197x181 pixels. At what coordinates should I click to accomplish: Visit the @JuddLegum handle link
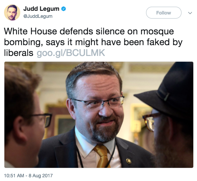pyautogui.click(x=38, y=16)
